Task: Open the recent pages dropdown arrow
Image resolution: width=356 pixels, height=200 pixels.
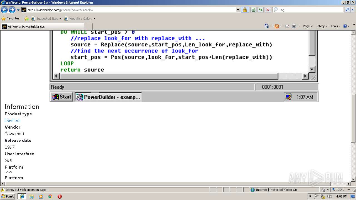Action: coord(18,10)
